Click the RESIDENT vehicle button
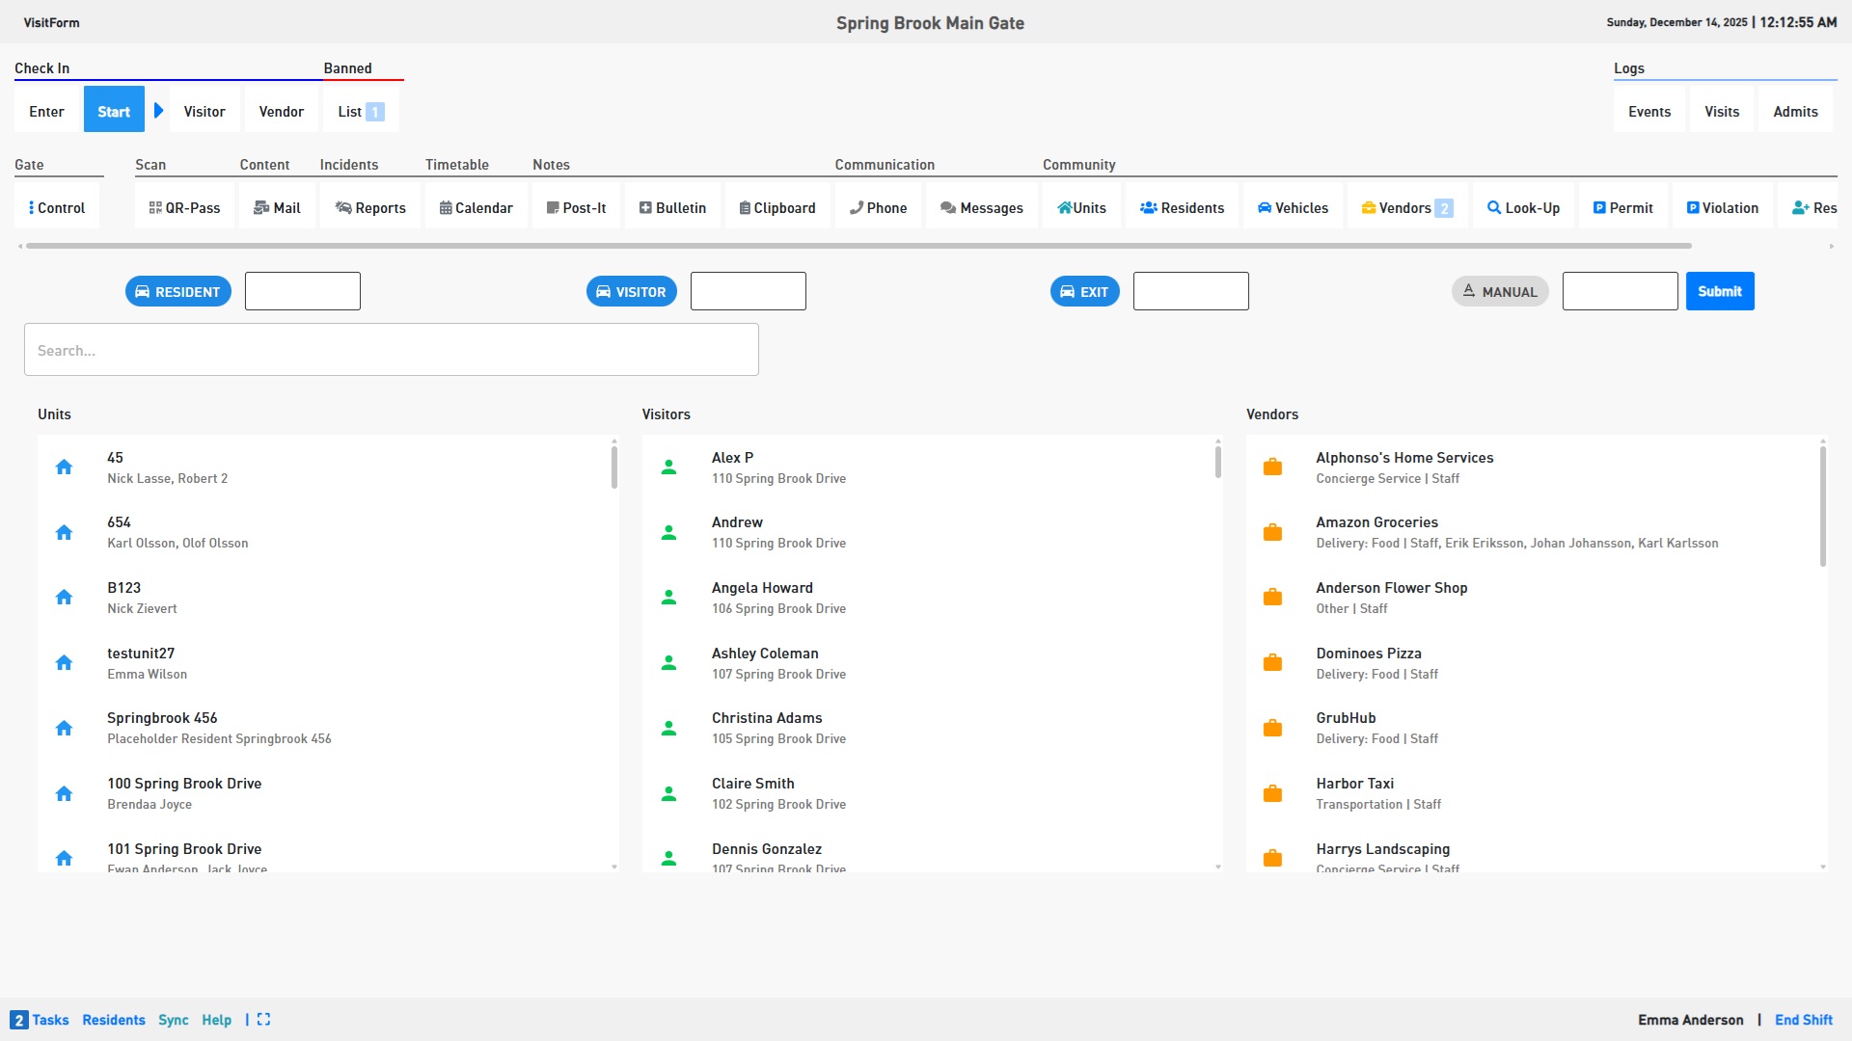Image resolution: width=1852 pixels, height=1041 pixels. click(178, 292)
